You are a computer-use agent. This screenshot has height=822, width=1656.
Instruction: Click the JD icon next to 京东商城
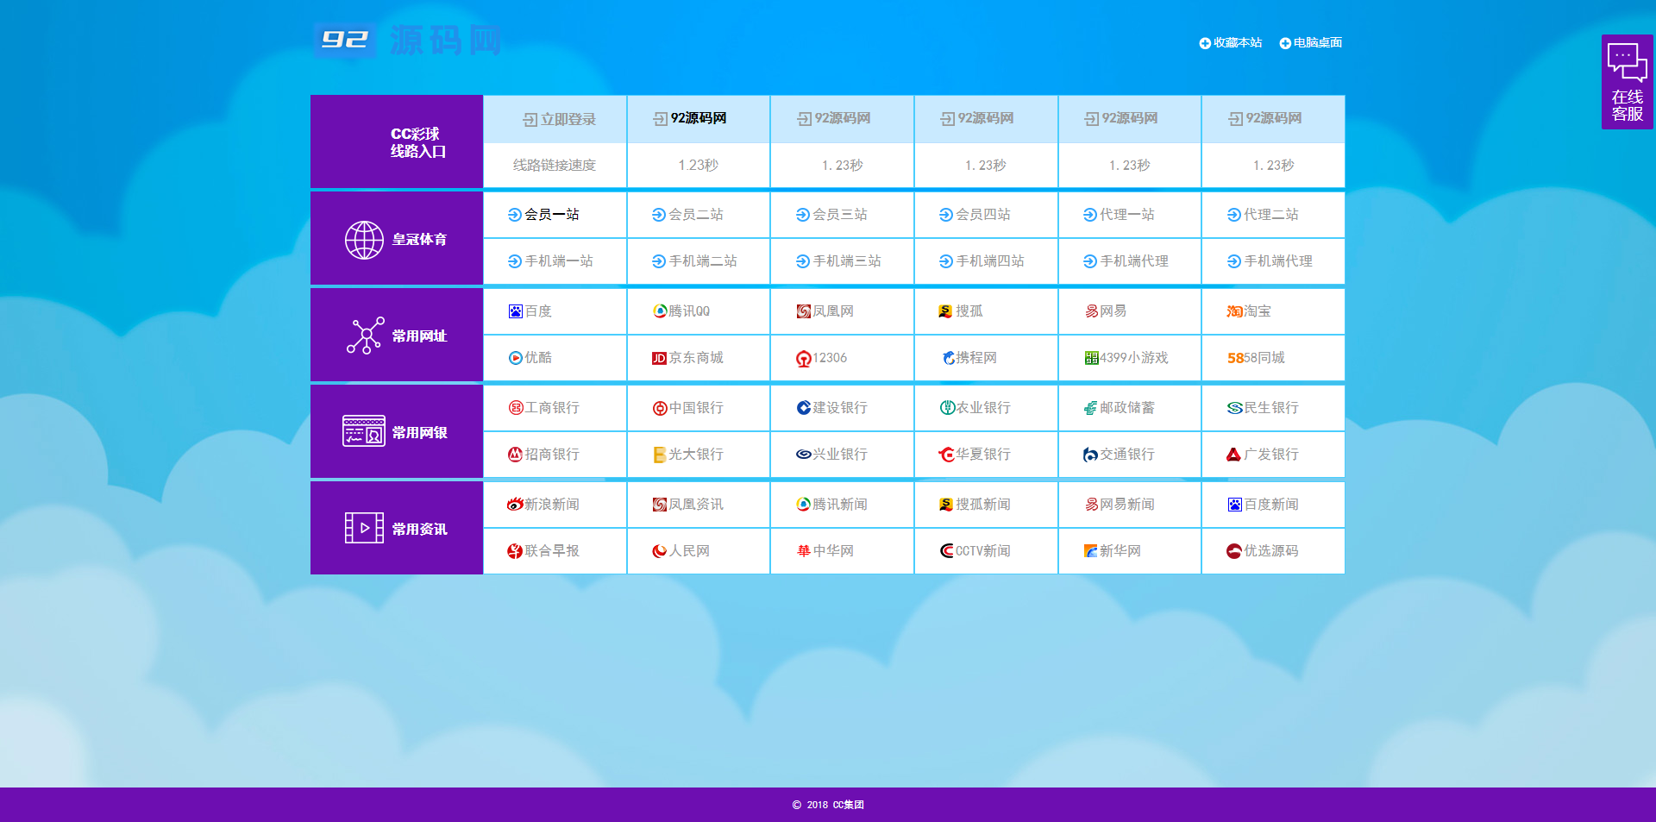660,358
